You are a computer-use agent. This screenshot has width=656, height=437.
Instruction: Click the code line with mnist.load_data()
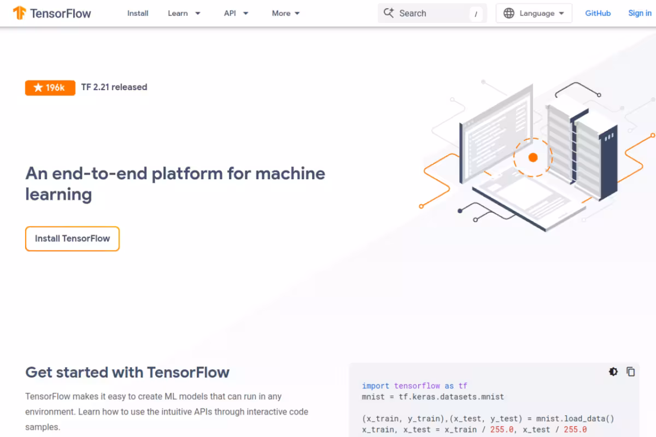pyautogui.click(x=488, y=418)
